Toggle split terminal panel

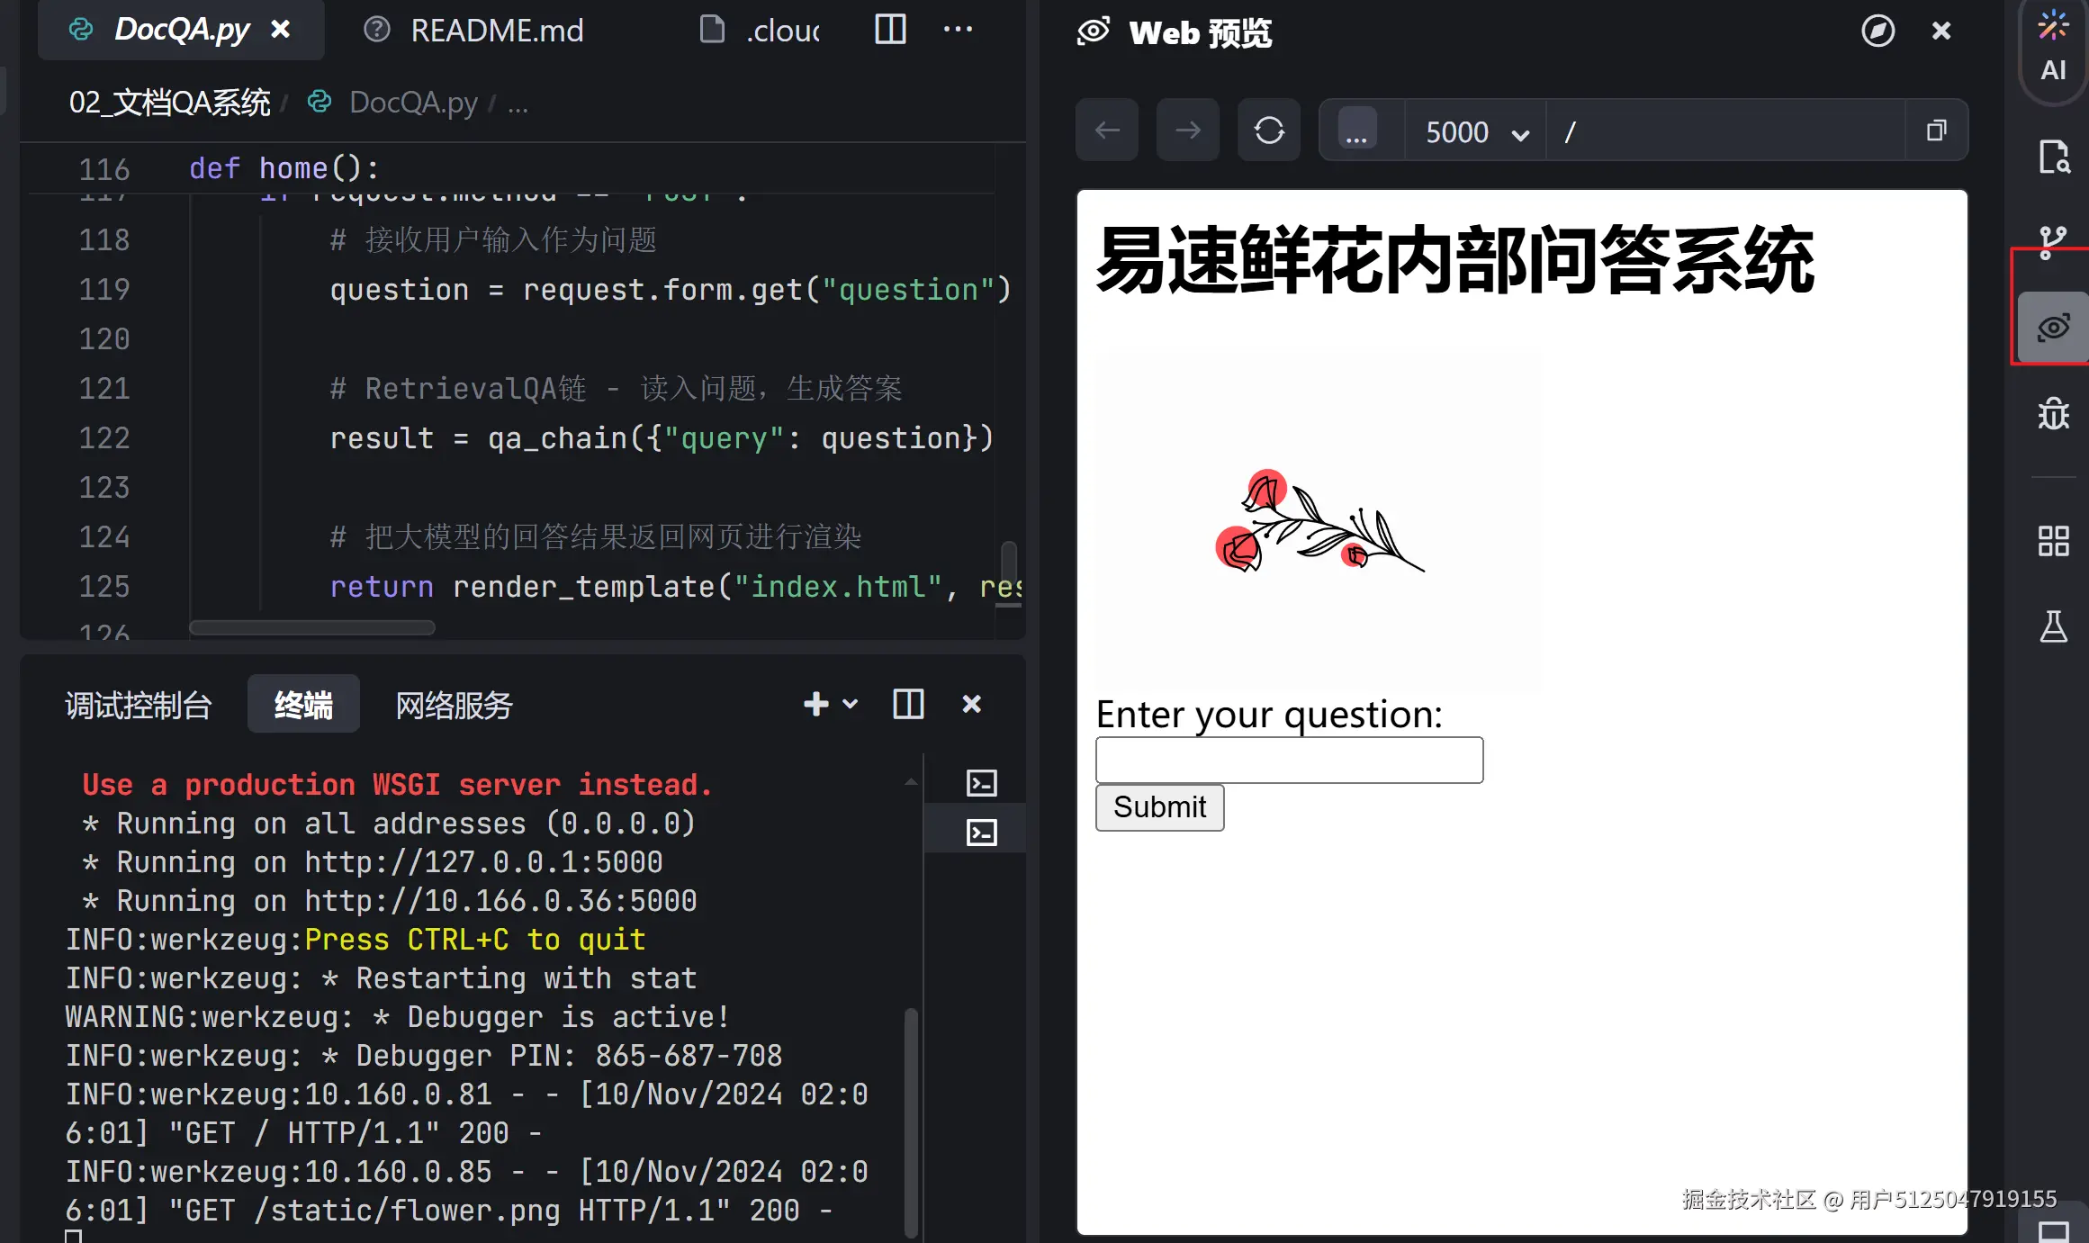(907, 704)
